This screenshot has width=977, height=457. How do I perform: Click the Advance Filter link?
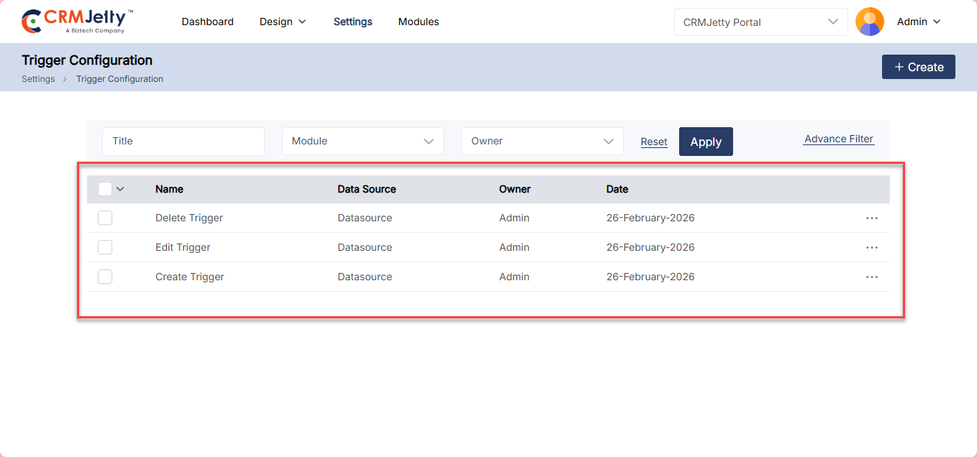tap(838, 139)
